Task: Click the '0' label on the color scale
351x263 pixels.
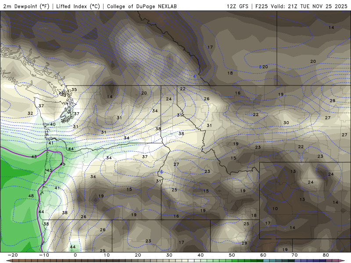Action: pyautogui.click(x=75, y=255)
